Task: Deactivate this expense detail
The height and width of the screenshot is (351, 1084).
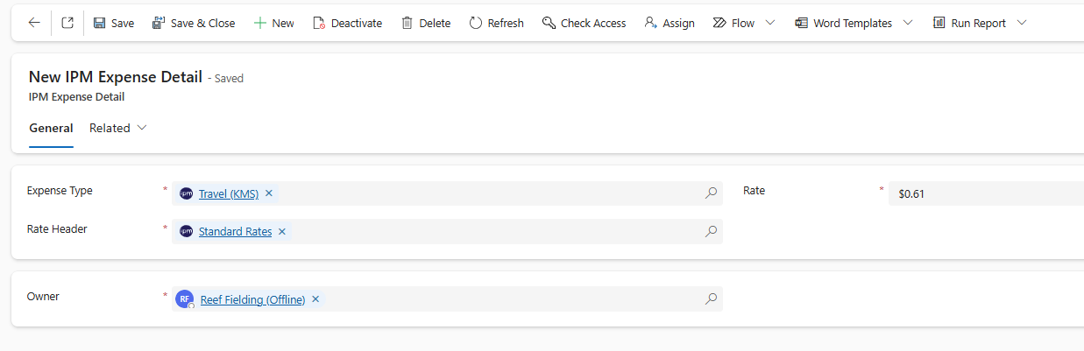Action: [347, 23]
